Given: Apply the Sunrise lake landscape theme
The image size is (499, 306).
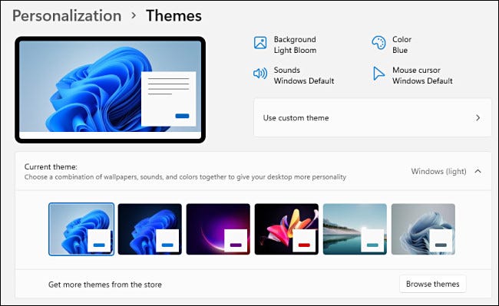Looking at the screenshot, I should [x=355, y=229].
